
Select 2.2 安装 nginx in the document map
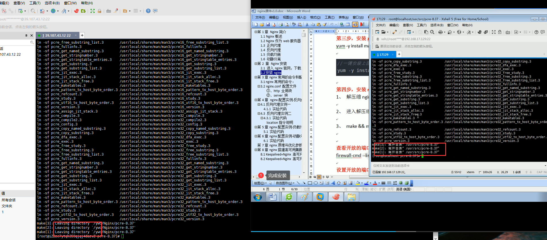[271, 73]
